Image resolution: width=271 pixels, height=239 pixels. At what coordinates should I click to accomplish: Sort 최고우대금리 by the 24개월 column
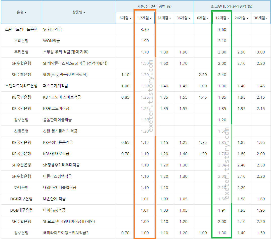click(241, 18)
